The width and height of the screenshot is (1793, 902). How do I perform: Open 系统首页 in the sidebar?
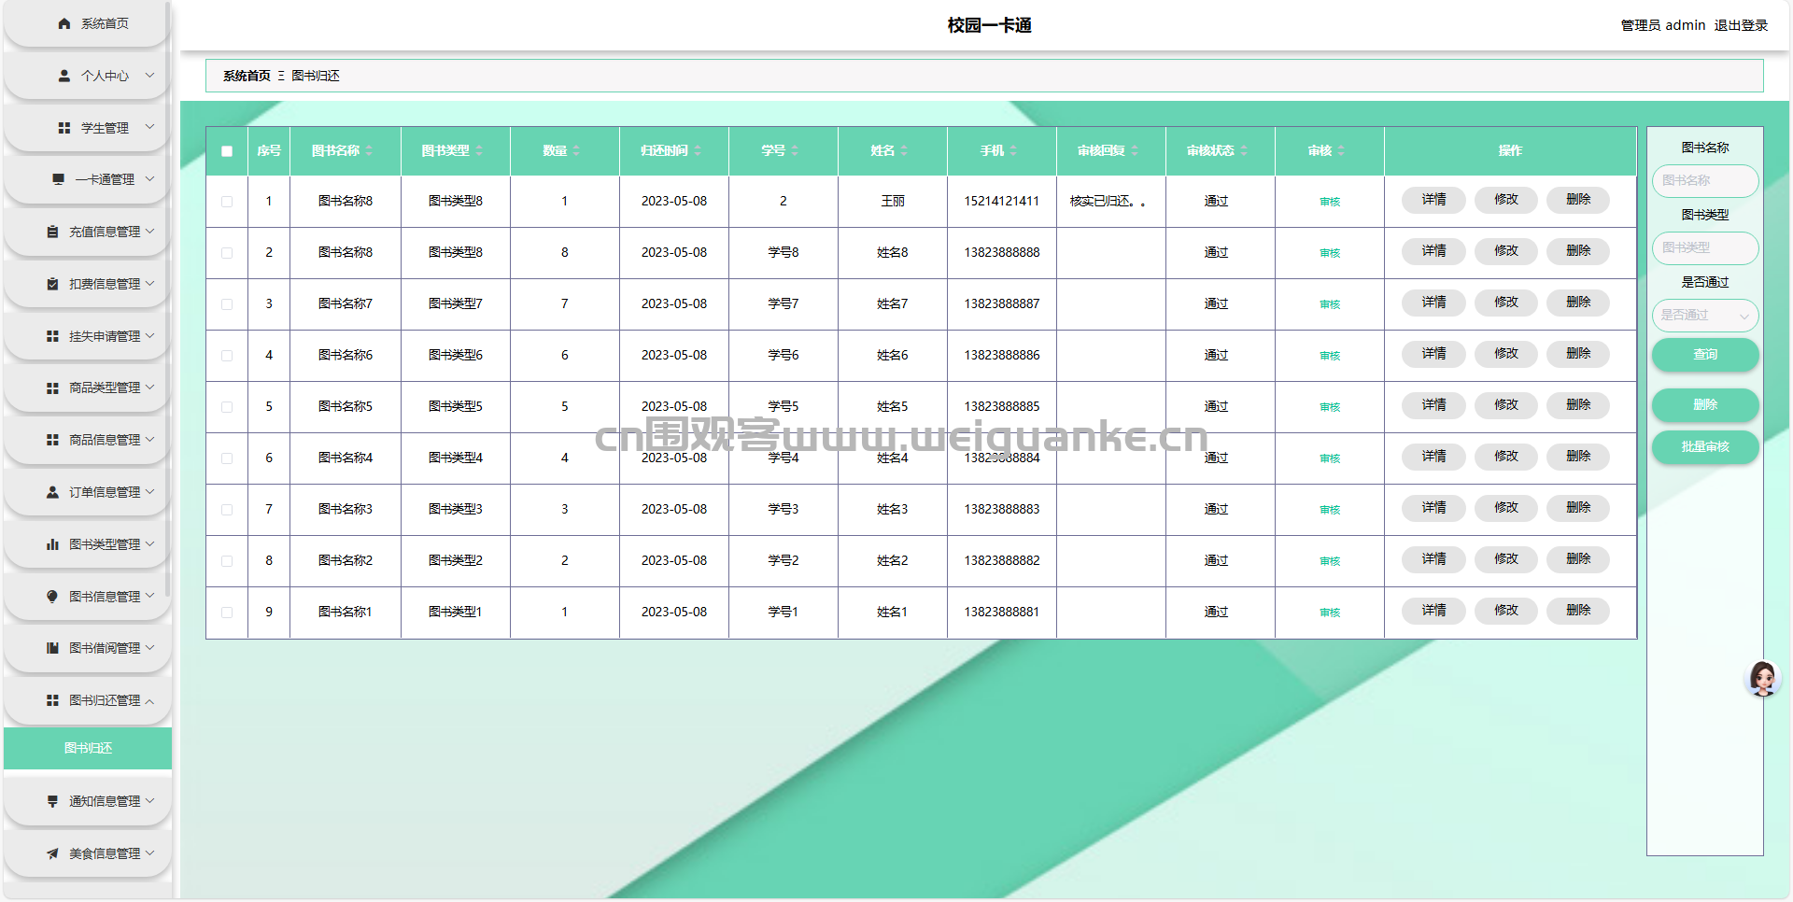pos(87,23)
